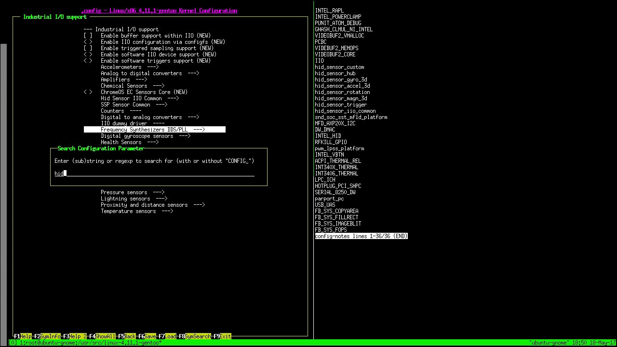Click config-notes pager status line
Viewport: 617px width, 347px height.
361,236
